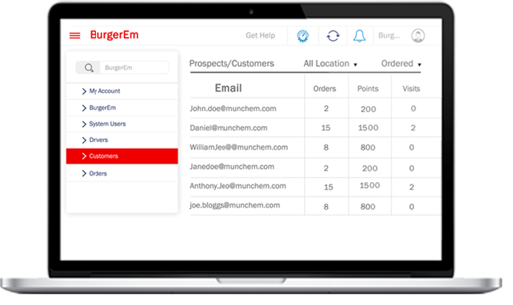Image resolution: width=513 pixels, height=305 pixels.
Task: Click the Get Help link
Action: point(260,35)
